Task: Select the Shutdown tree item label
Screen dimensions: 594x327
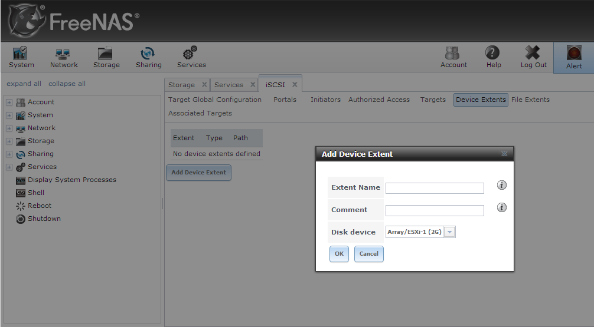Action: point(44,219)
